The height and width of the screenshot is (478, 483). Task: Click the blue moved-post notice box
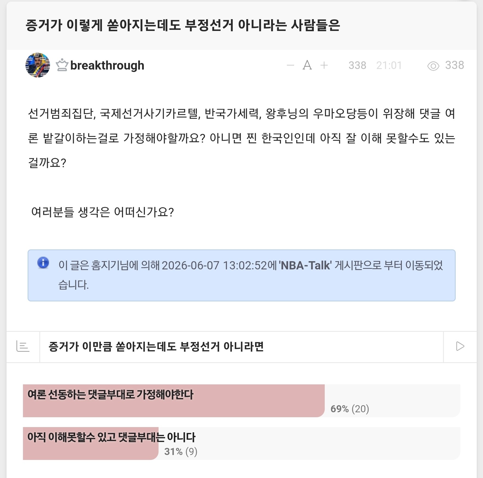point(242,275)
